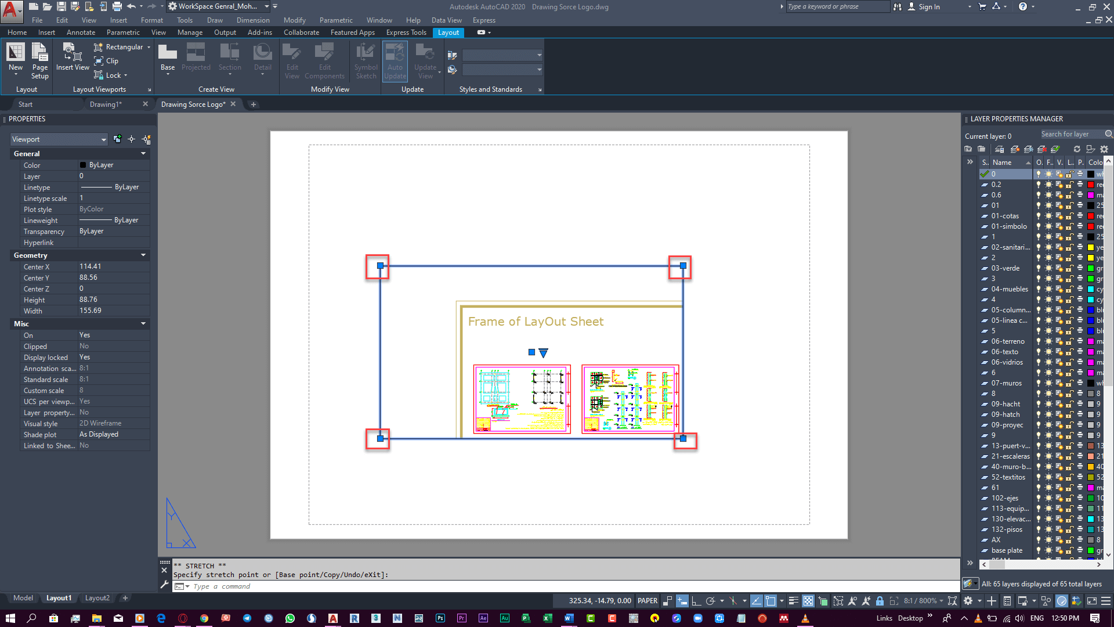Click the Express Tools ribbon menu
The image size is (1114, 627).
pyautogui.click(x=406, y=32)
